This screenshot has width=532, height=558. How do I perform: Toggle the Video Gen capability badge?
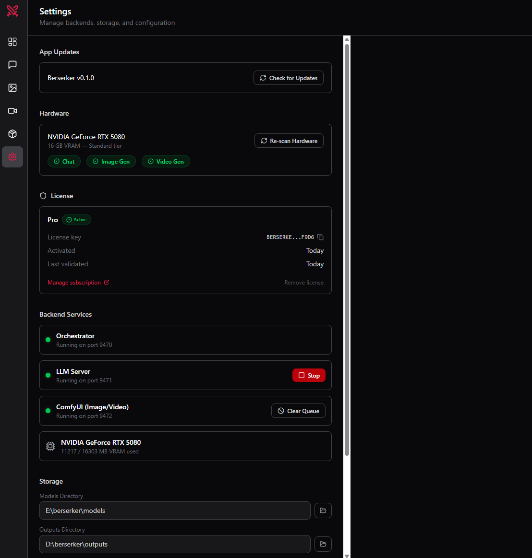(x=166, y=161)
